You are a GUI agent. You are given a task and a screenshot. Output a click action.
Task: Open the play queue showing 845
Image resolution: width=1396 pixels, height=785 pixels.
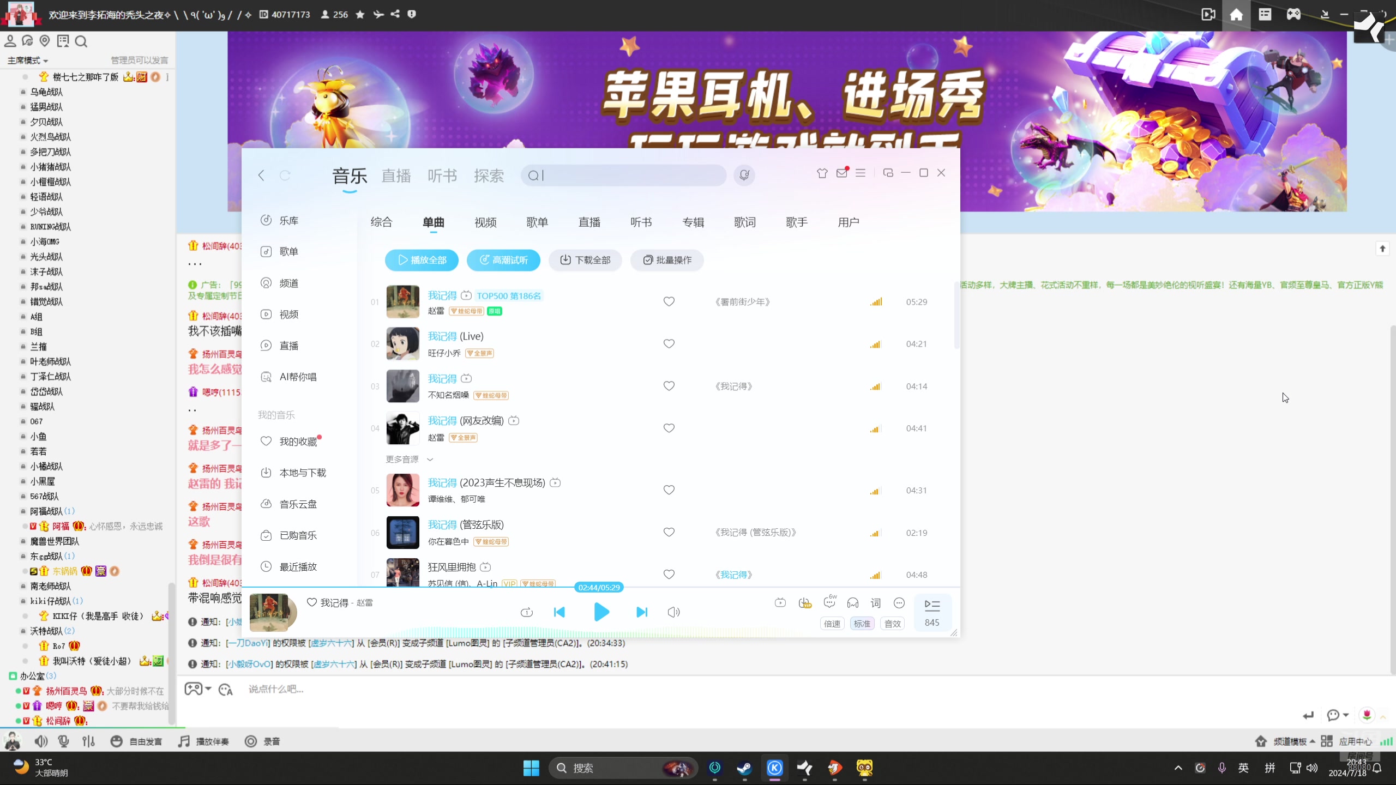pyautogui.click(x=932, y=612)
